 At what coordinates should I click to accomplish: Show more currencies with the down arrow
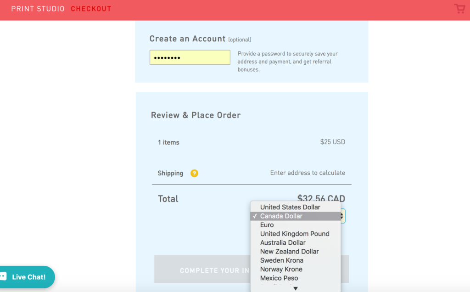(x=296, y=288)
